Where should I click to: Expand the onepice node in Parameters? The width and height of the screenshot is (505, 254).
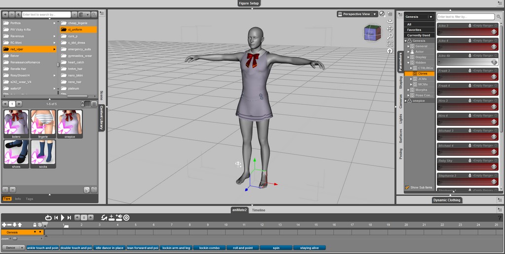[406, 101]
